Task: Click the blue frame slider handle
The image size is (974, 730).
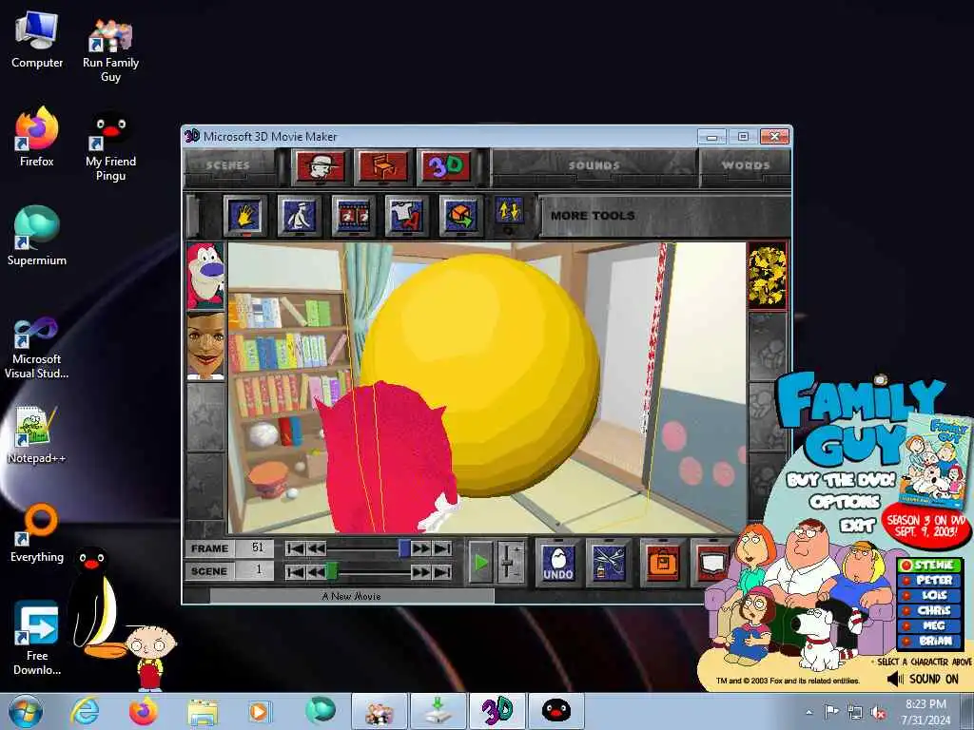Action: click(x=404, y=548)
